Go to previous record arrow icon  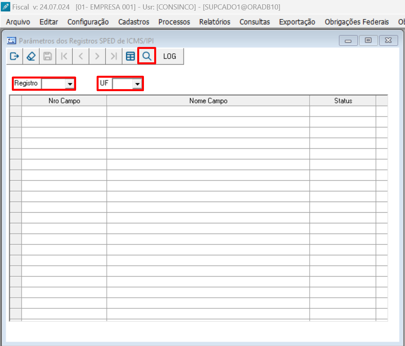[80, 56]
